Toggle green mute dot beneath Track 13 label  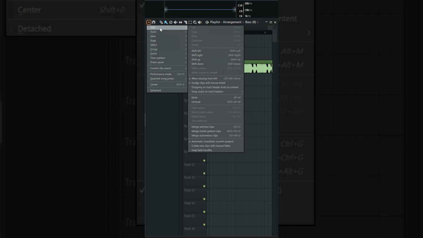click(x=204, y=199)
